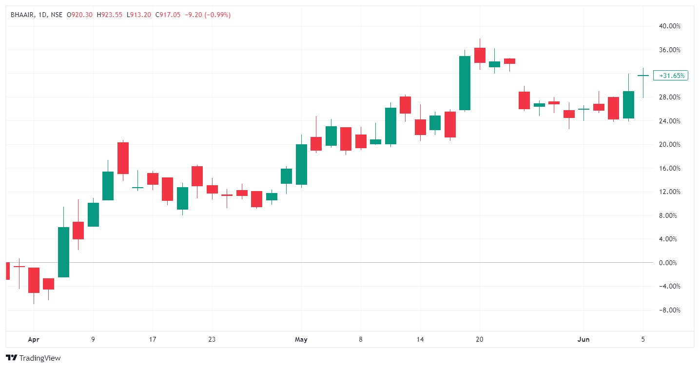Click the high price value H923.55

109,15
